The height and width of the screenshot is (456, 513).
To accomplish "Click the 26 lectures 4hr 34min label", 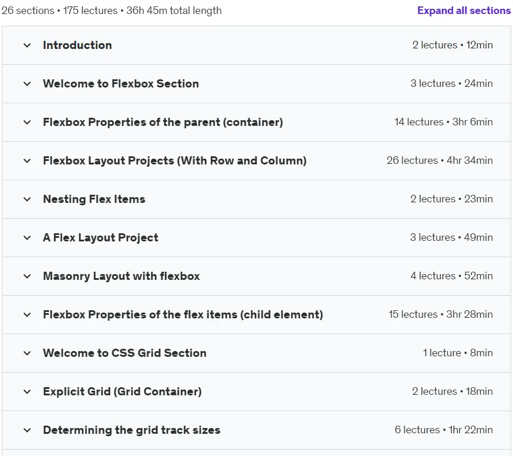I will 440,160.
